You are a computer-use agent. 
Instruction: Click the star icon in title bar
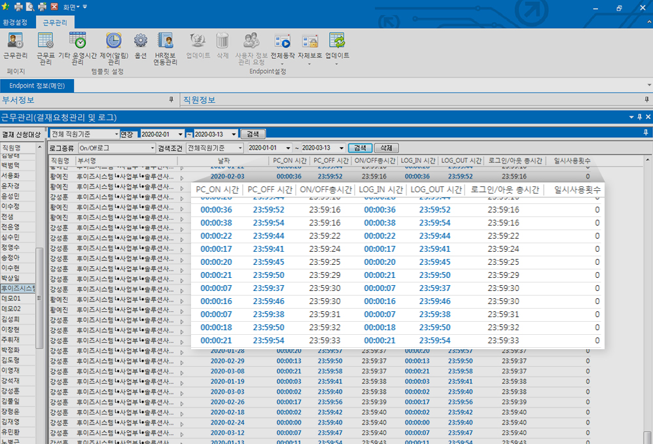coord(5,7)
